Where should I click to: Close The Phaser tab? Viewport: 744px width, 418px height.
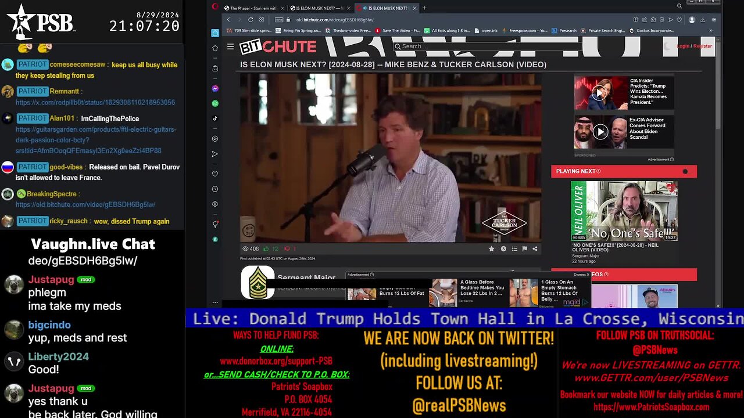(x=283, y=8)
